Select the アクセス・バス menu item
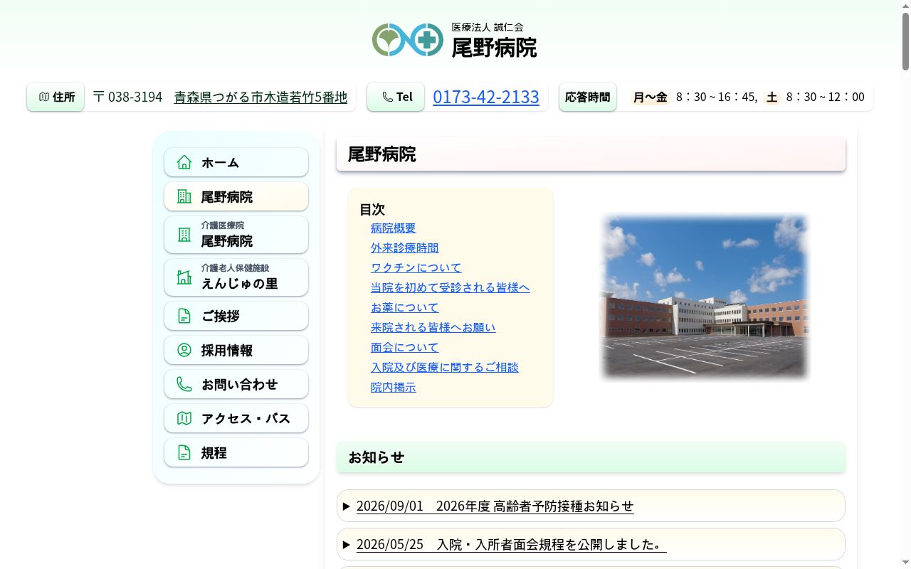Screen dimensions: 911x569 pos(236,418)
